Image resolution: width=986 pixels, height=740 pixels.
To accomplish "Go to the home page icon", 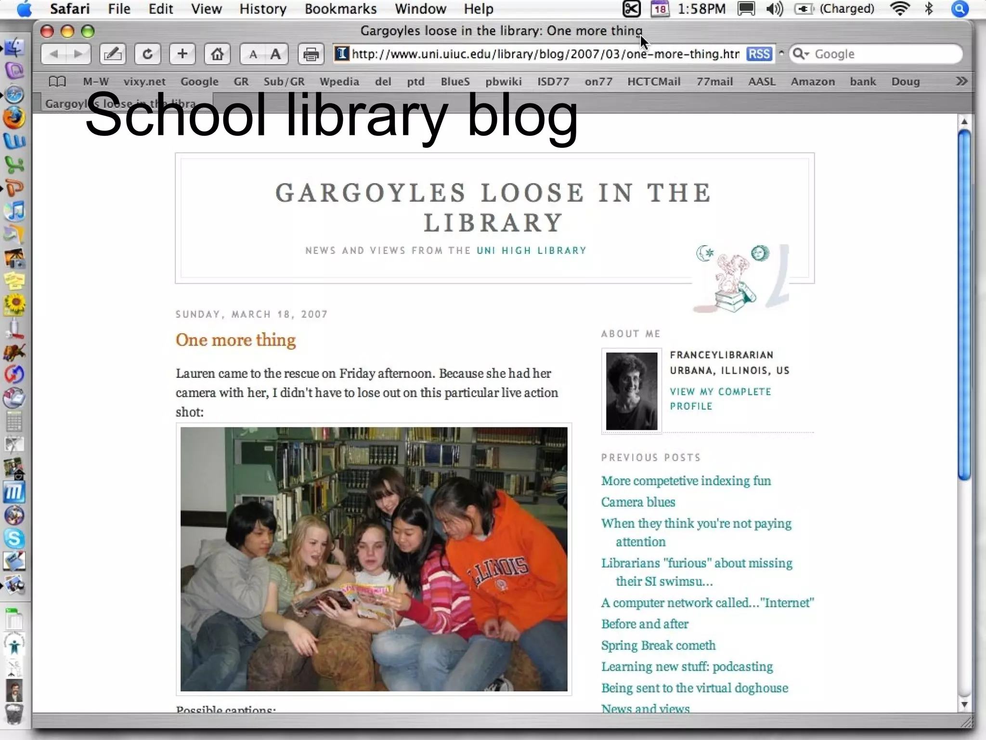I will (217, 54).
